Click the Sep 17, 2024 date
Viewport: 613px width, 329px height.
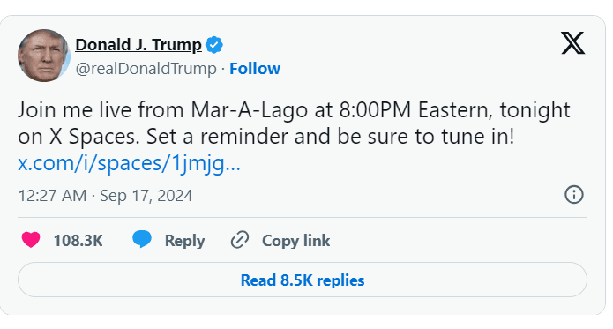click(146, 196)
